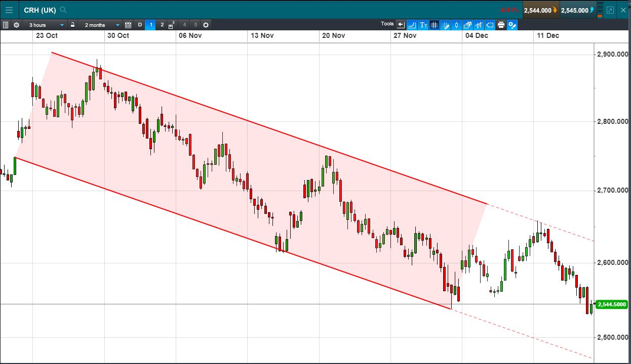Select layout slot 5
The height and width of the screenshot is (364, 631).
[195, 25]
